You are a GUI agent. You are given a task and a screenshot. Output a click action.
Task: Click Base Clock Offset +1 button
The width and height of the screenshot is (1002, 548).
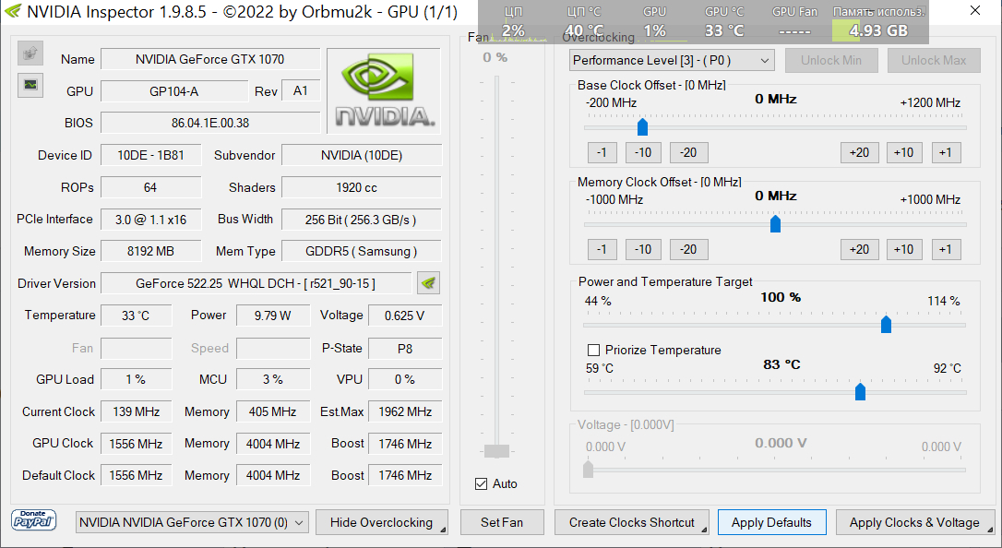pos(946,152)
